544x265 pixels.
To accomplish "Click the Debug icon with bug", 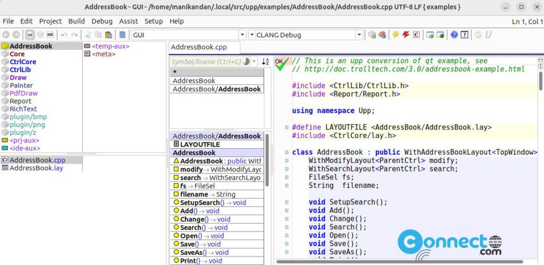I will [x=440, y=35].
